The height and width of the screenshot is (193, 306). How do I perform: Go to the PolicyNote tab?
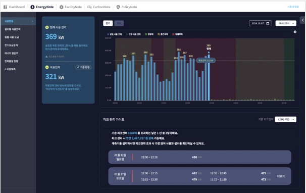click(x=127, y=7)
